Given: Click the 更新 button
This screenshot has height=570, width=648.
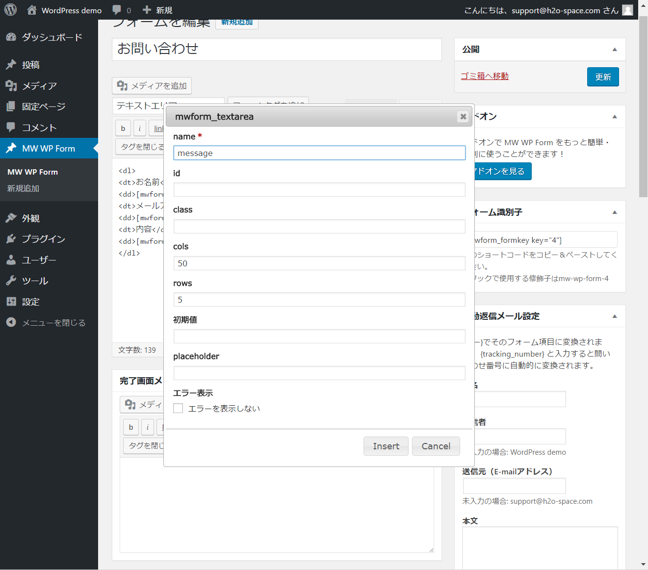Looking at the screenshot, I should 602,77.
